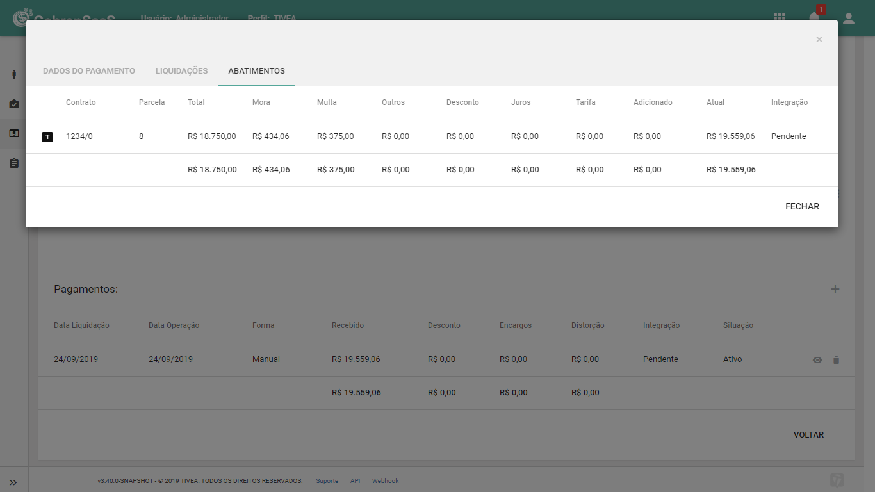Select the payments money icon in the sidebar
The image size is (875, 492).
tap(14, 133)
